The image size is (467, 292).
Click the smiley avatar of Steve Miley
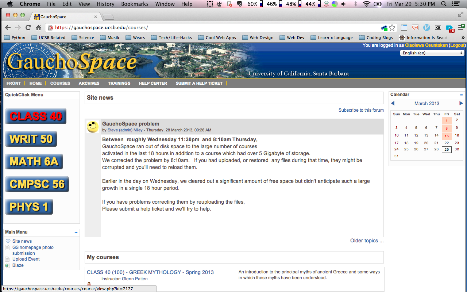93,127
